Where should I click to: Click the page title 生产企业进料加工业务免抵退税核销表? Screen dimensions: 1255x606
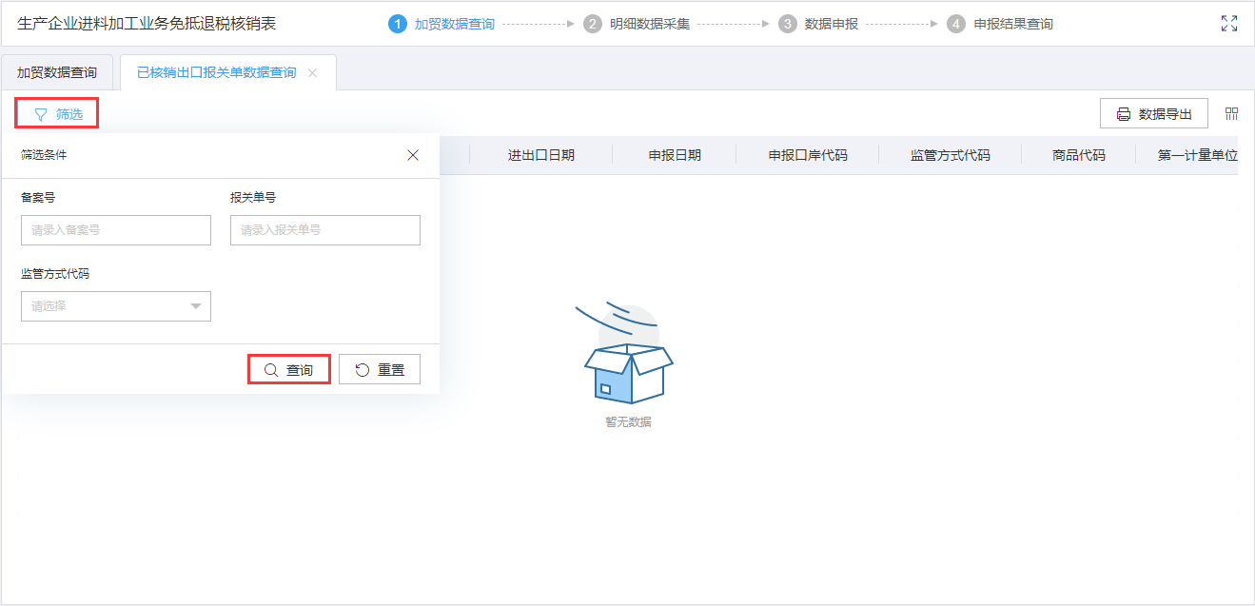147,24
